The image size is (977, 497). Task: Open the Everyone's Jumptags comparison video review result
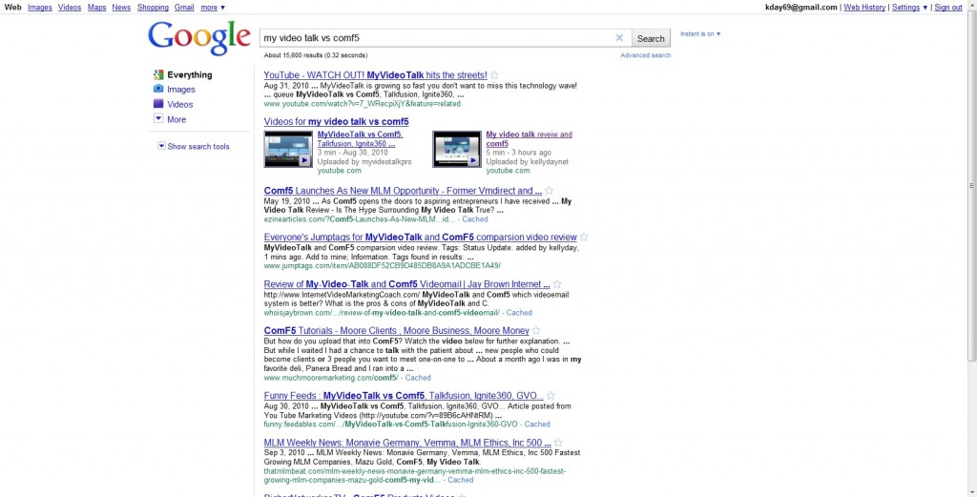coord(420,238)
